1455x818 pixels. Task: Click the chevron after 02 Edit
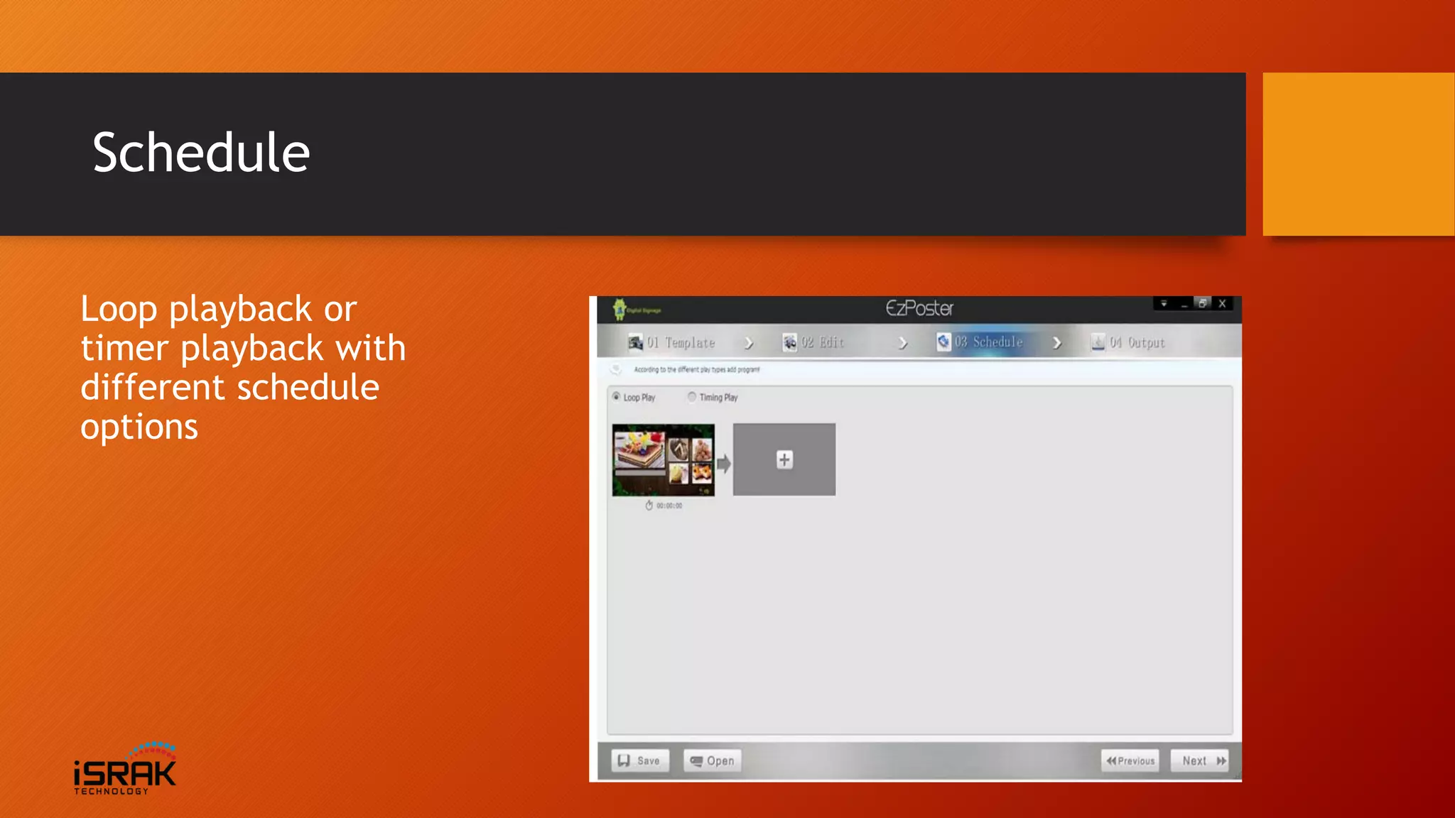click(x=903, y=343)
